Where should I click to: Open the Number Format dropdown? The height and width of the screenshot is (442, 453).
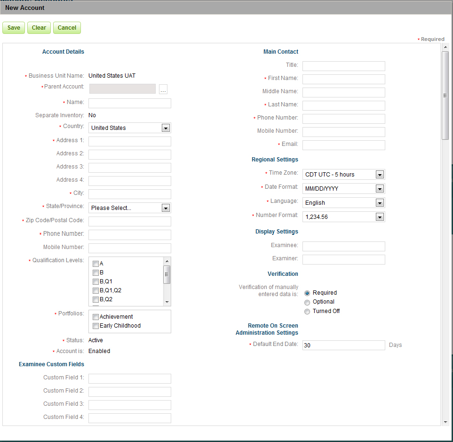pos(380,217)
